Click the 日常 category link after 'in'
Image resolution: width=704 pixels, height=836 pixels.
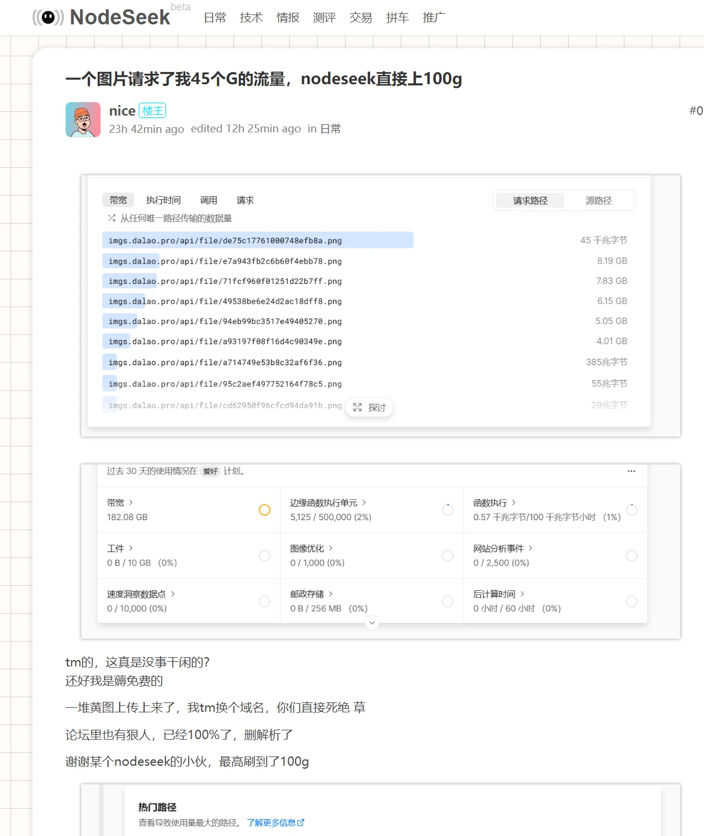331,129
